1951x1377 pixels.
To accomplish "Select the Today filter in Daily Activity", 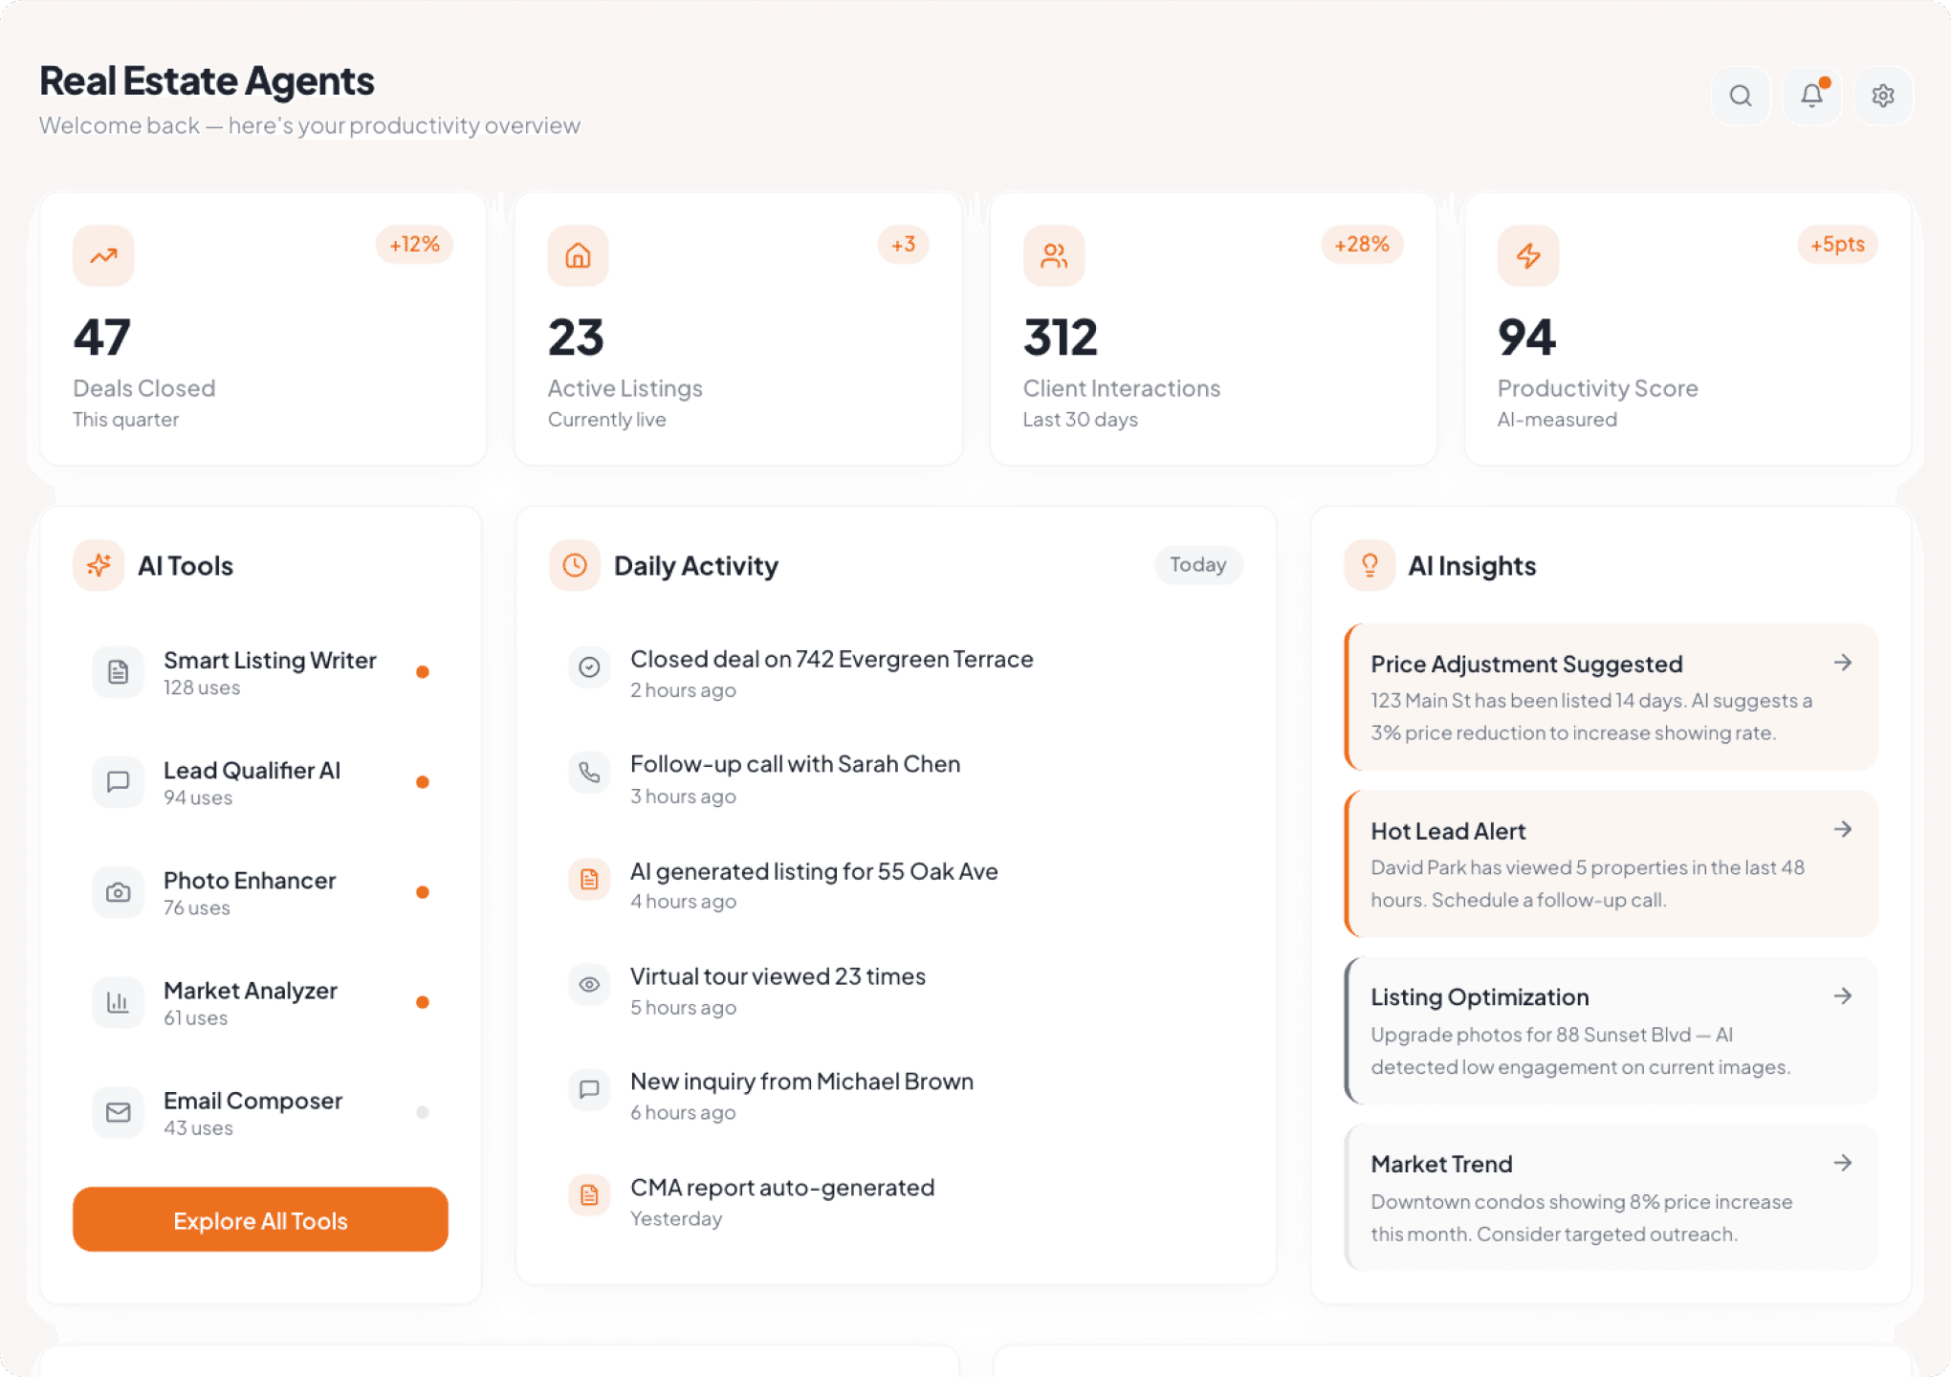I will pyautogui.click(x=1198, y=565).
